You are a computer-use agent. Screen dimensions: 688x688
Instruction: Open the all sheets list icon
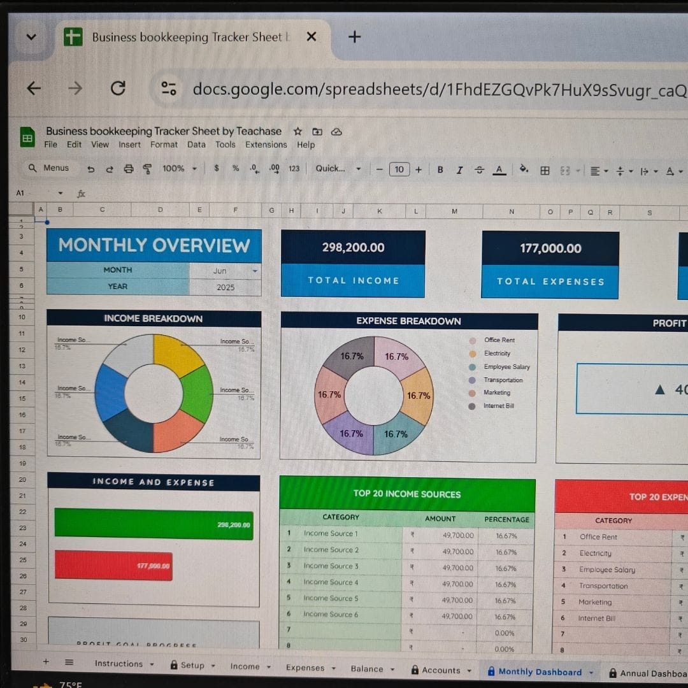(69, 662)
